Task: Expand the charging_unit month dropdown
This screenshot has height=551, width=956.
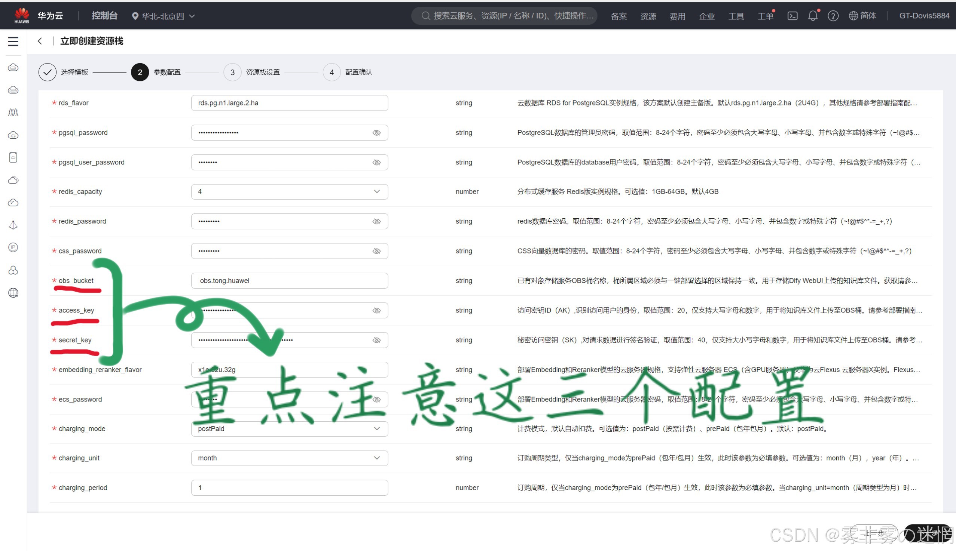Action: [x=376, y=458]
